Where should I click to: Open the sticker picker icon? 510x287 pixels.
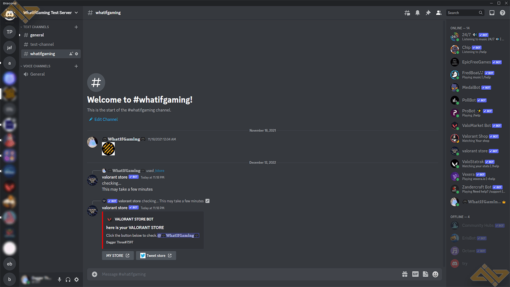point(425,274)
